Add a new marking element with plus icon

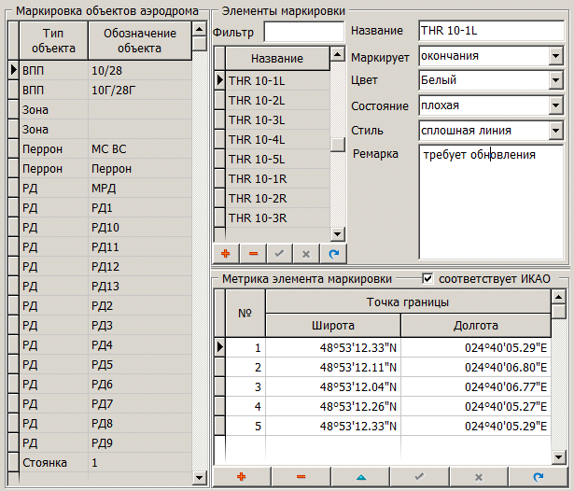[226, 253]
